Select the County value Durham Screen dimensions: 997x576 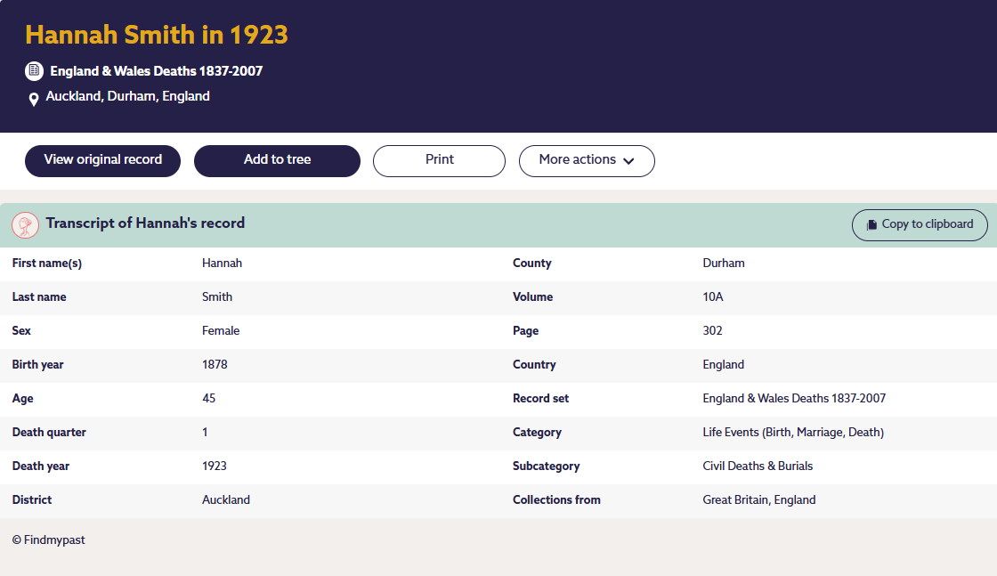click(x=724, y=264)
